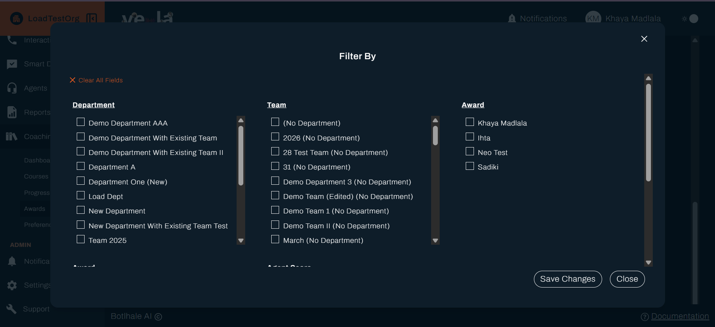
Task: Open the Courses menu item
Action: (36, 177)
